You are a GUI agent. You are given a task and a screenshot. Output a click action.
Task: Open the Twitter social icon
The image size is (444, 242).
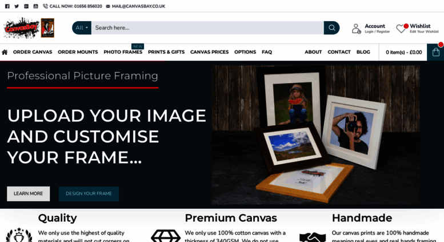pyautogui.click(x=17, y=6)
